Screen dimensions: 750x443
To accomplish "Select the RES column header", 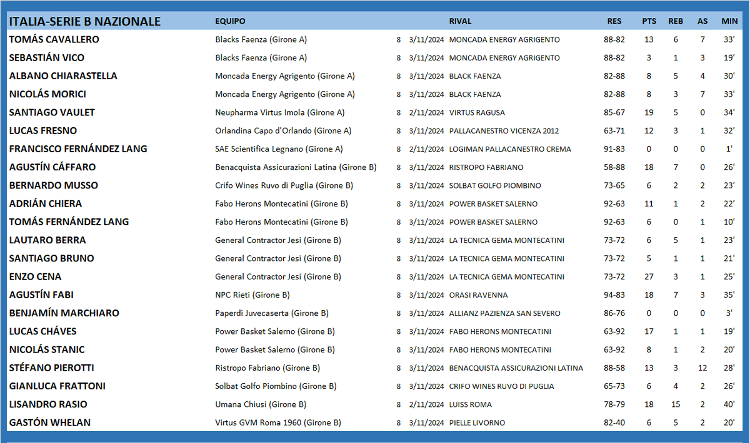I will [614, 21].
